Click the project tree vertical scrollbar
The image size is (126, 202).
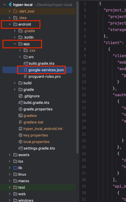77,77
